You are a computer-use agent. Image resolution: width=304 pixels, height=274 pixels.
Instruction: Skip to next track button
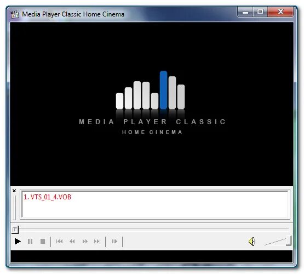pyautogui.click(x=97, y=242)
